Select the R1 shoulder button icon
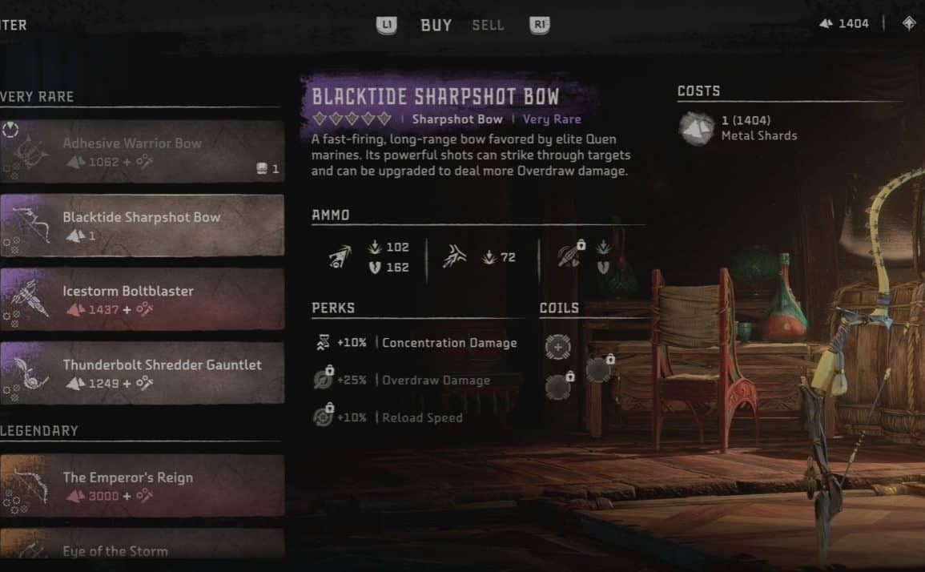The height and width of the screenshot is (572, 925). [539, 25]
